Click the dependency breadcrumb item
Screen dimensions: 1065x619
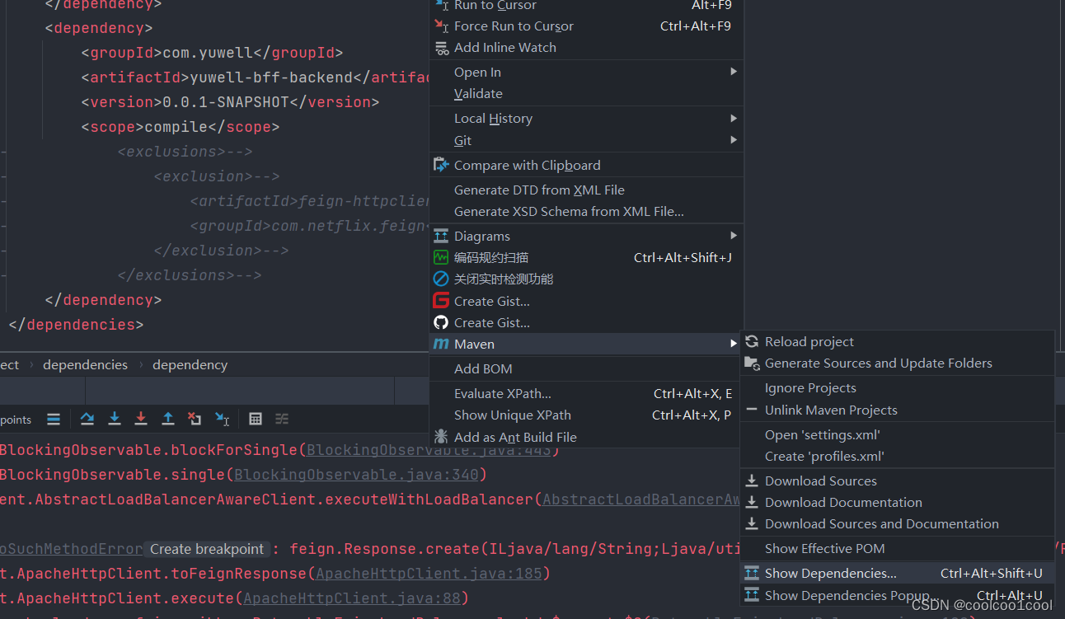pyautogui.click(x=190, y=364)
